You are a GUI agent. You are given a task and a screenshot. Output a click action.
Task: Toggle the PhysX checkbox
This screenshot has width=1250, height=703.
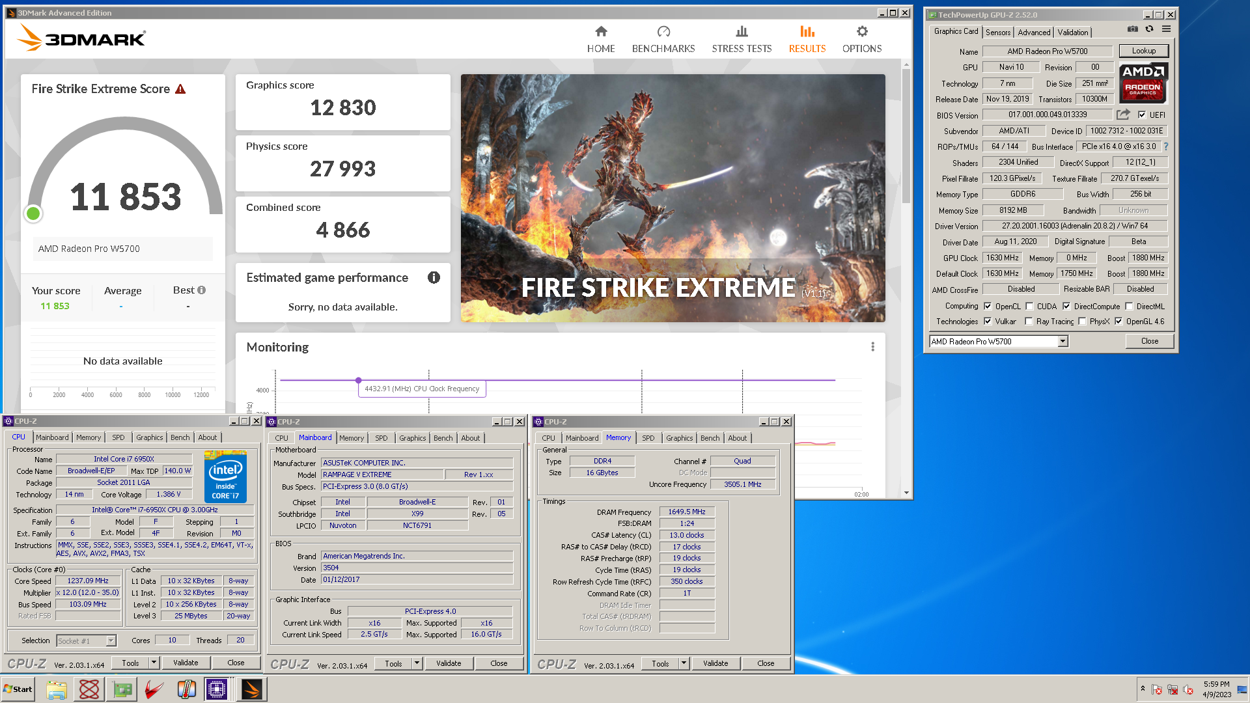click(x=1082, y=321)
